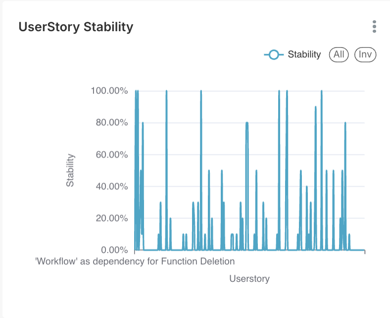The width and height of the screenshot is (390, 318).
Task: Click the 20.00% y-axis label
Action: (x=112, y=218)
